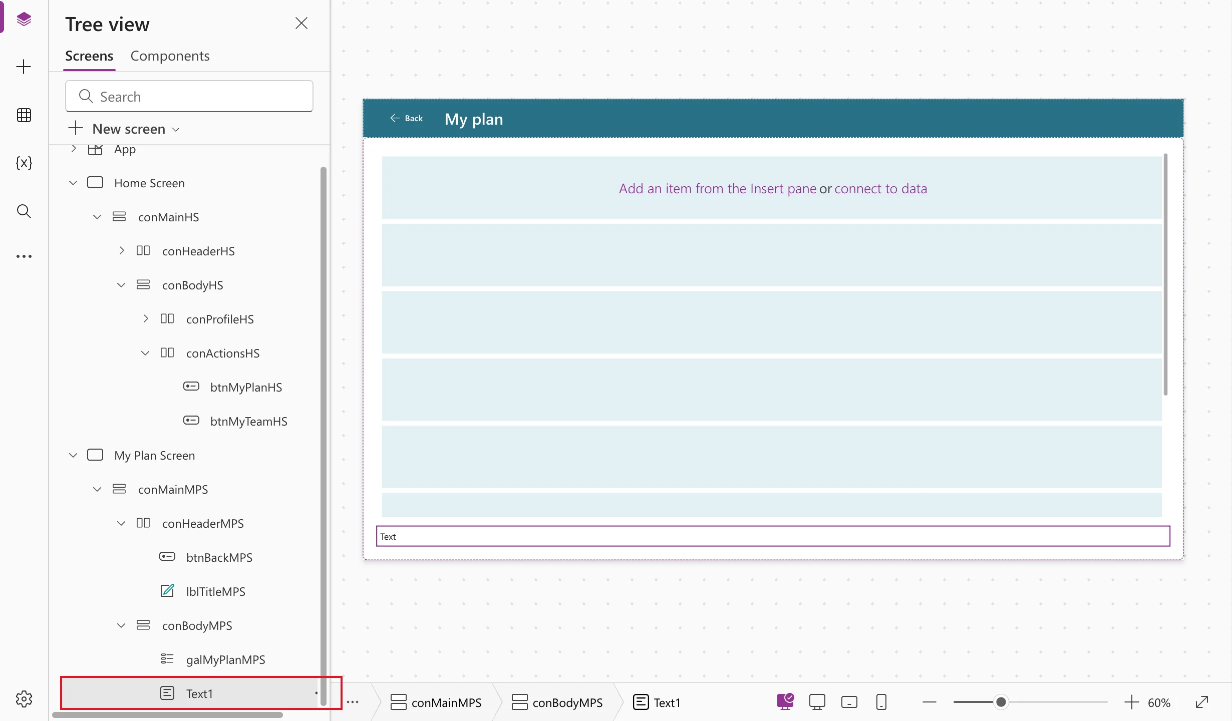Click the tree view Search field
Image resolution: width=1232 pixels, height=721 pixels.
pos(189,96)
